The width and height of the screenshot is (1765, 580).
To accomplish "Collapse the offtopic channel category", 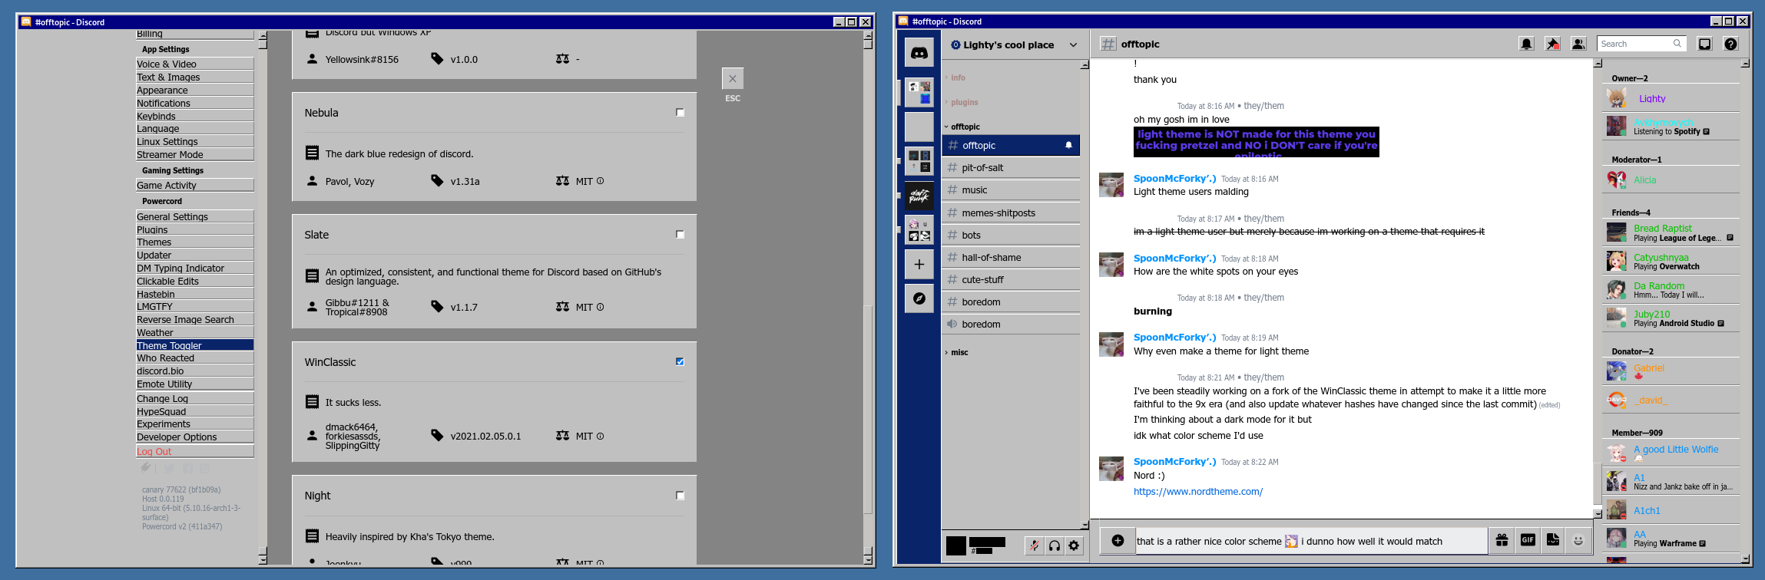I will tap(962, 127).
